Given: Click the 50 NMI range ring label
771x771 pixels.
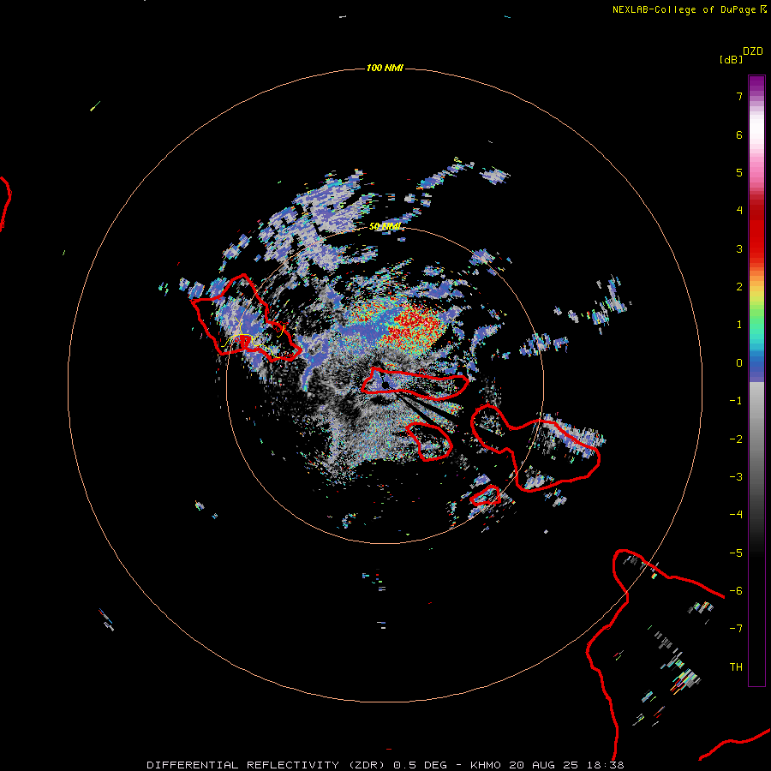Looking at the screenshot, I should click(385, 226).
